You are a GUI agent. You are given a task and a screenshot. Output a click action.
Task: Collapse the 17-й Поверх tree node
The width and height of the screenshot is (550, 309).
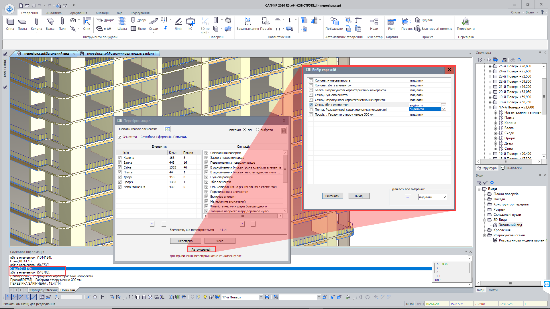click(x=490, y=108)
